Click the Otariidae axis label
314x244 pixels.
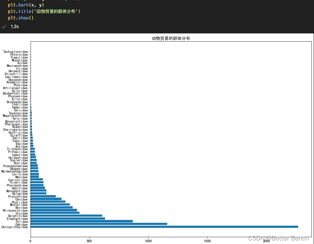pyautogui.click(x=20, y=202)
